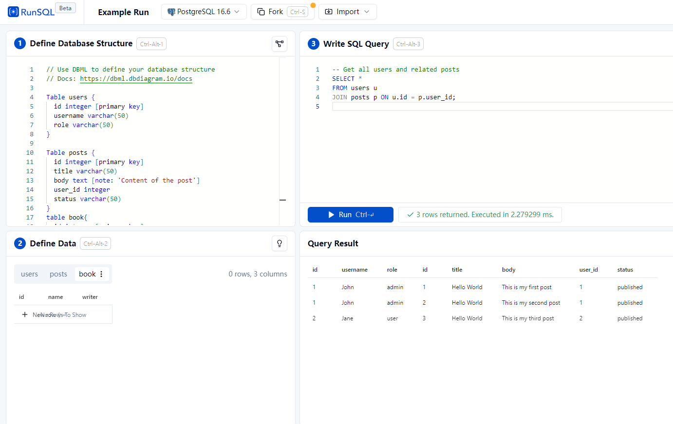The width and height of the screenshot is (673, 424).
Task: Open the Import dropdown menu
Action: click(x=348, y=12)
